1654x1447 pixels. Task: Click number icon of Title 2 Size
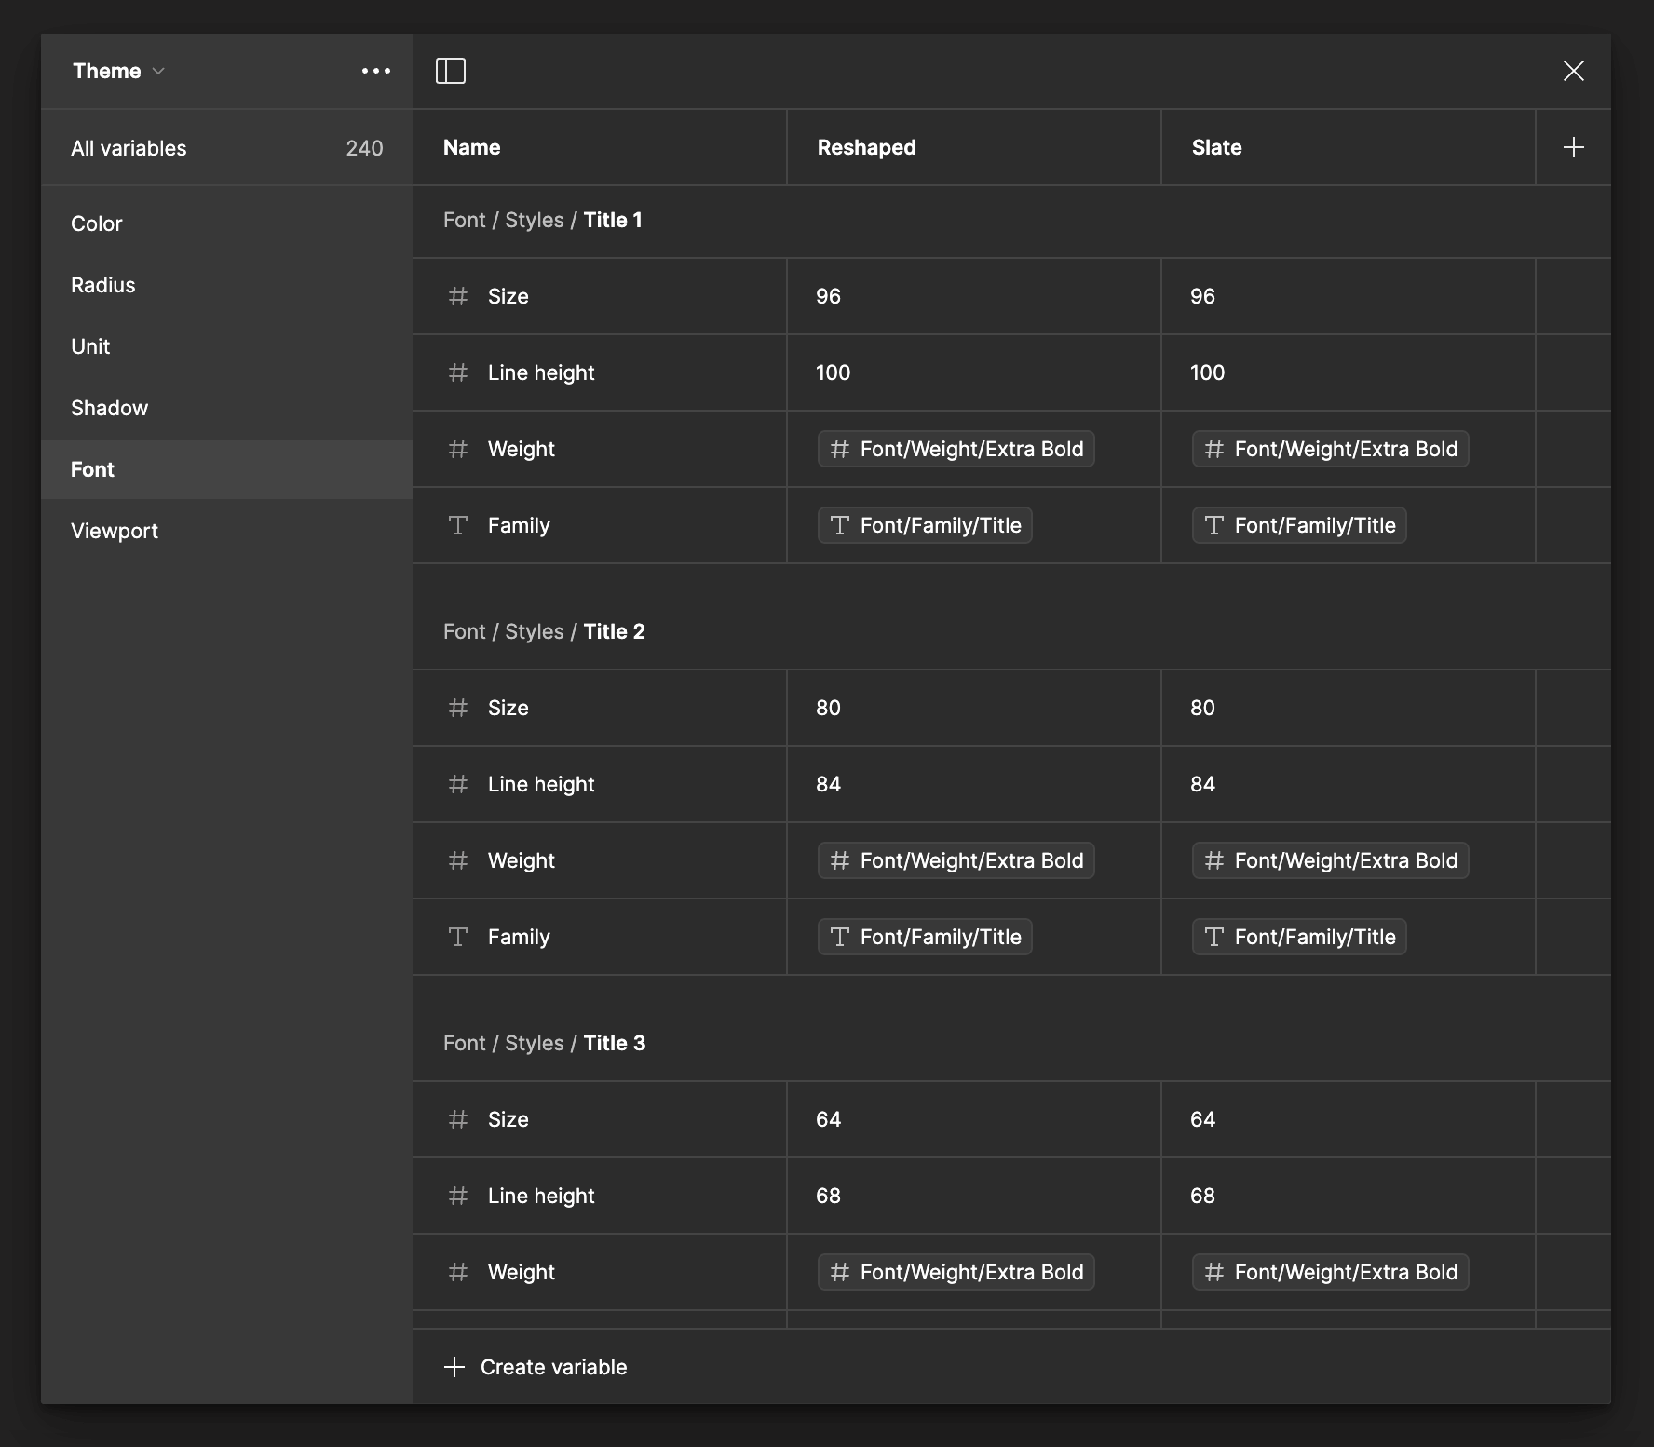point(458,708)
